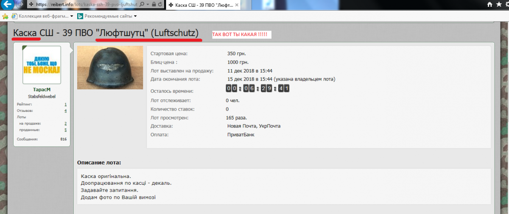Screen dimensions: 509x214
Task: Click the description line "Каска оригінальна."
Action: point(106,176)
